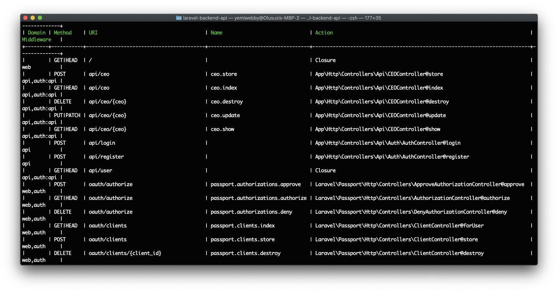Click the oauth/clients/{client_id} URI
Screen dimensions: 558x292
click(x=125, y=253)
